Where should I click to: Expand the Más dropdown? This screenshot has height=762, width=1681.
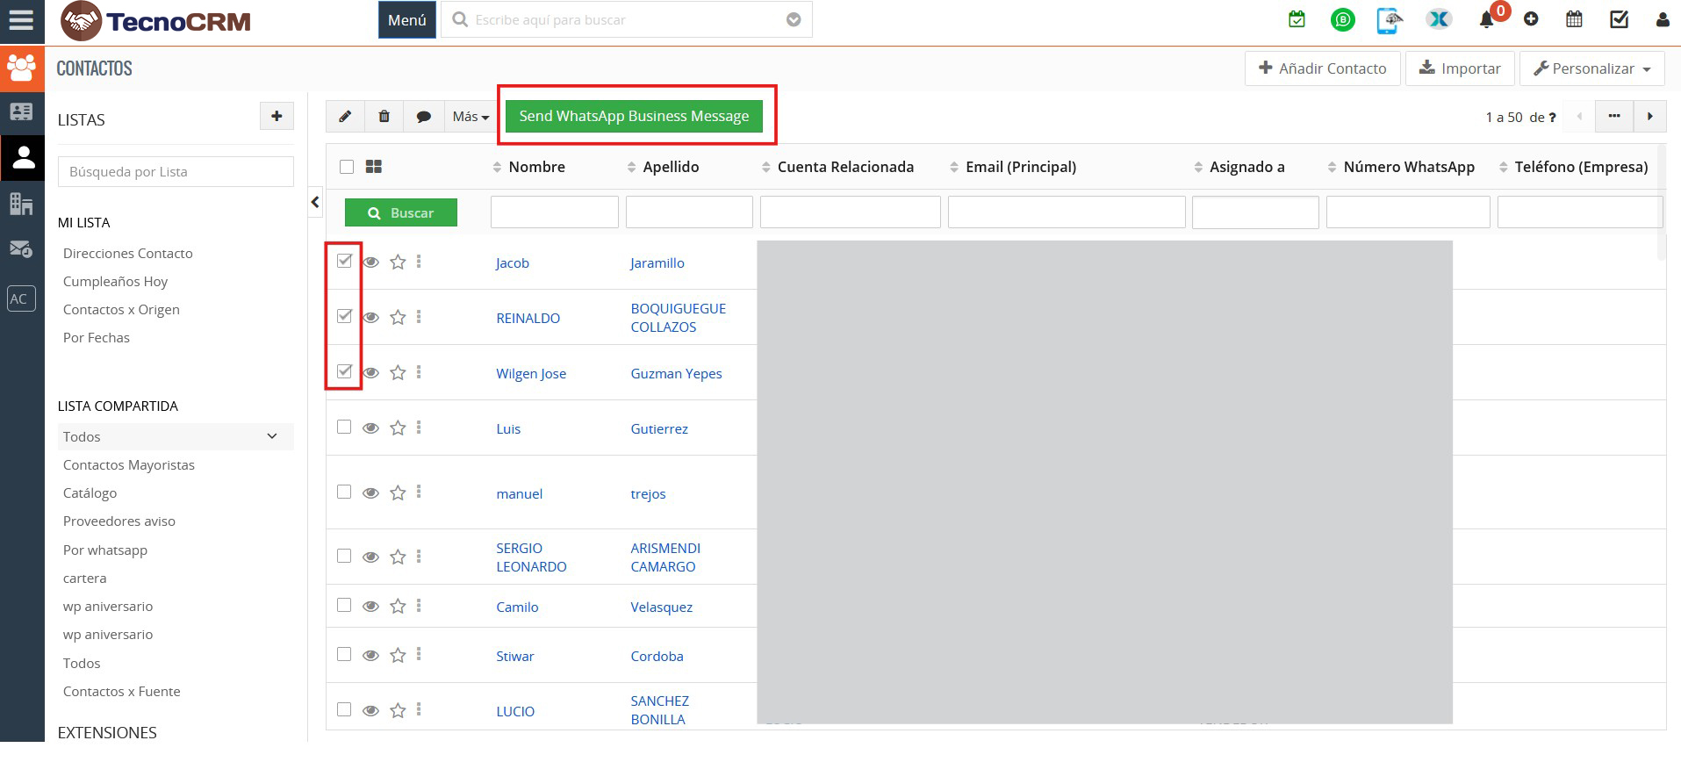point(471,117)
